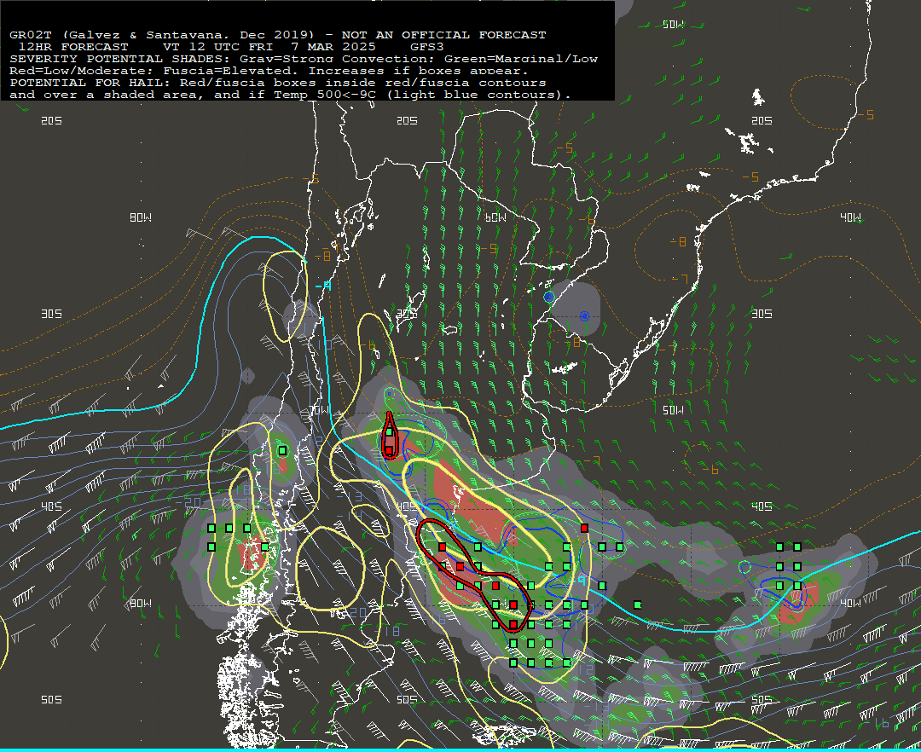Image resolution: width=921 pixels, height=752 pixels.
Task: Click "Red/fuscia boxes inside red/fuscia contours" text
Action: pos(363,83)
